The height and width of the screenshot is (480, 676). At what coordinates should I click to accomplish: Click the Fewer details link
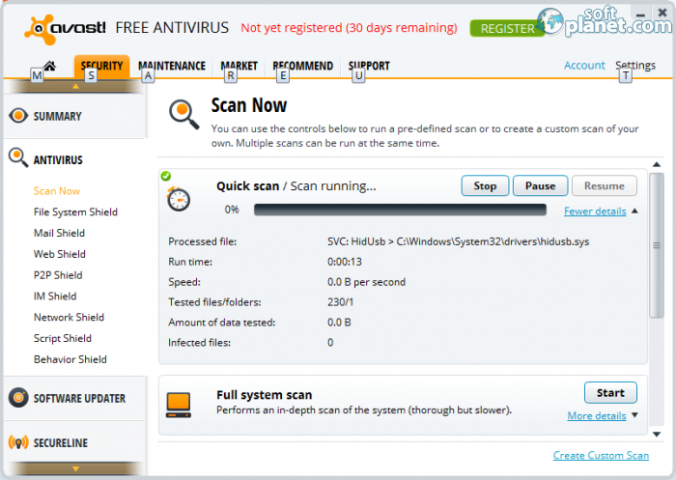[595, 211]
